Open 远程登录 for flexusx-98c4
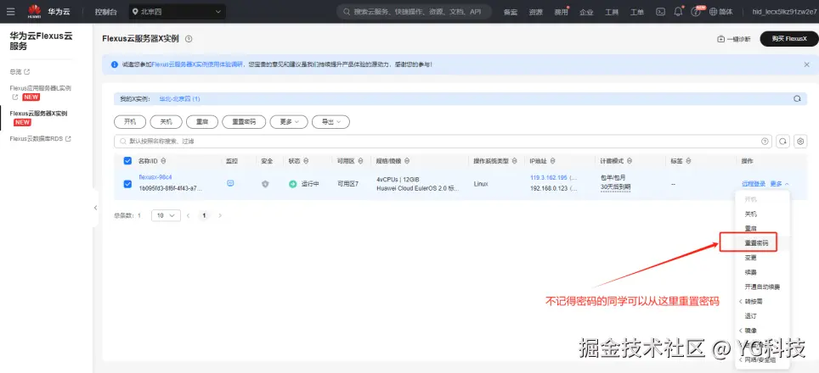 coord(754,184)
